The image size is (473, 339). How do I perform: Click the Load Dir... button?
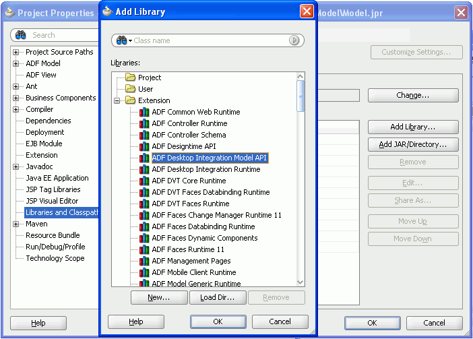point(218,297)
